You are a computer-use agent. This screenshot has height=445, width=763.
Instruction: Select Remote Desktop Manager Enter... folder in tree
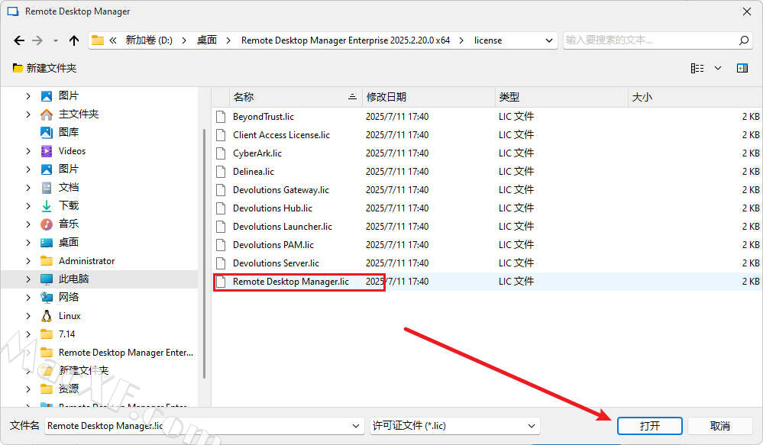tap(125, 352)
